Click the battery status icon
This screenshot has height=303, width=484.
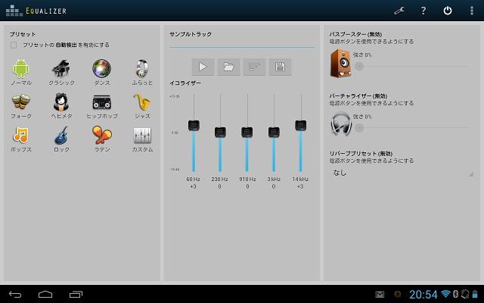pyautogui.click(x=475, y=294)
